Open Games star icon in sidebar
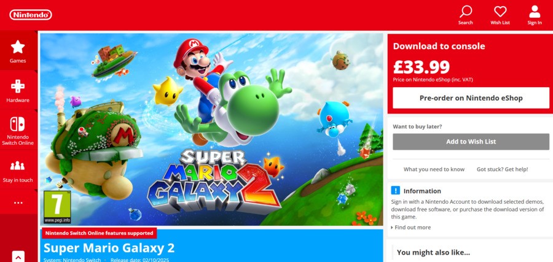 coord(18,47)
